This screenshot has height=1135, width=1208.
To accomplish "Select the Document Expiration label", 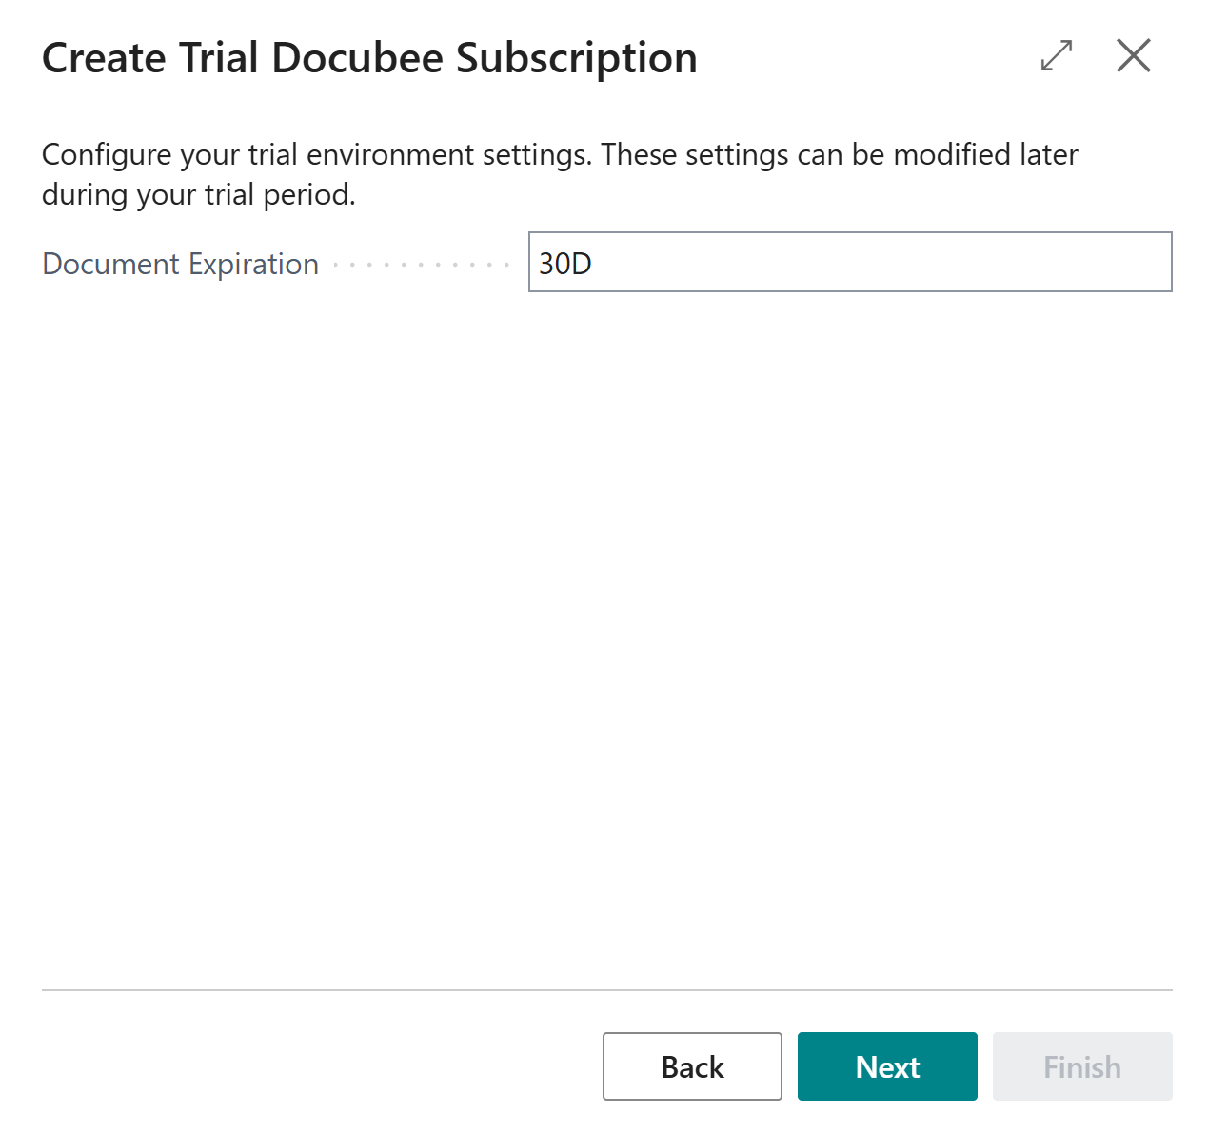I will (181, 264).
